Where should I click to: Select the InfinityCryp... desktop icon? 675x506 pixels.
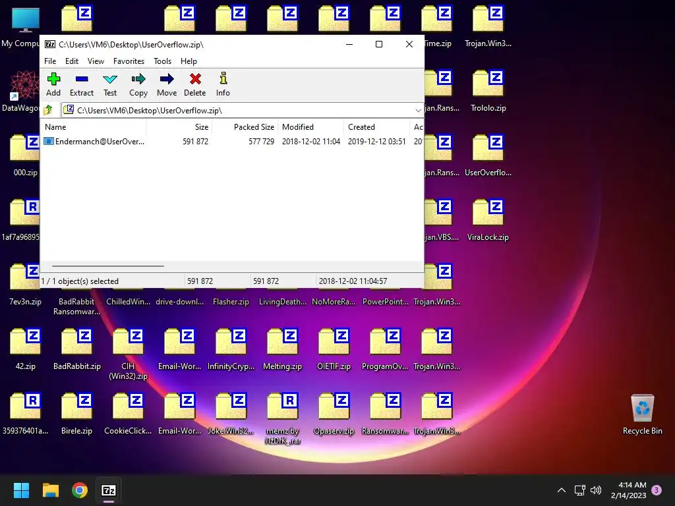pyautogui.click(x=231, y=349)
